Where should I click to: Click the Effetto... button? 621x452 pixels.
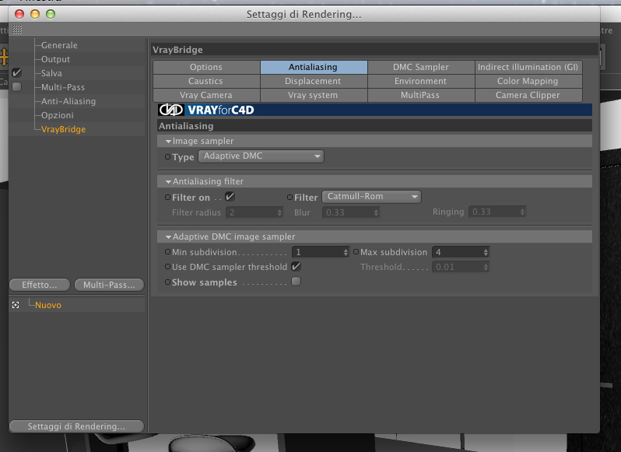(40, 285)
